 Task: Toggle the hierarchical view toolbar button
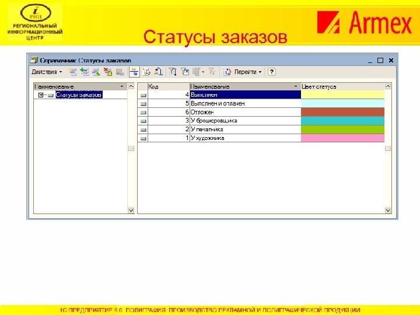[134, 72]
